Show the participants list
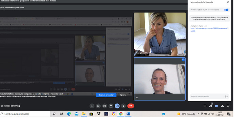The width and height of the screenshot is (242, 136). [211, 106]
